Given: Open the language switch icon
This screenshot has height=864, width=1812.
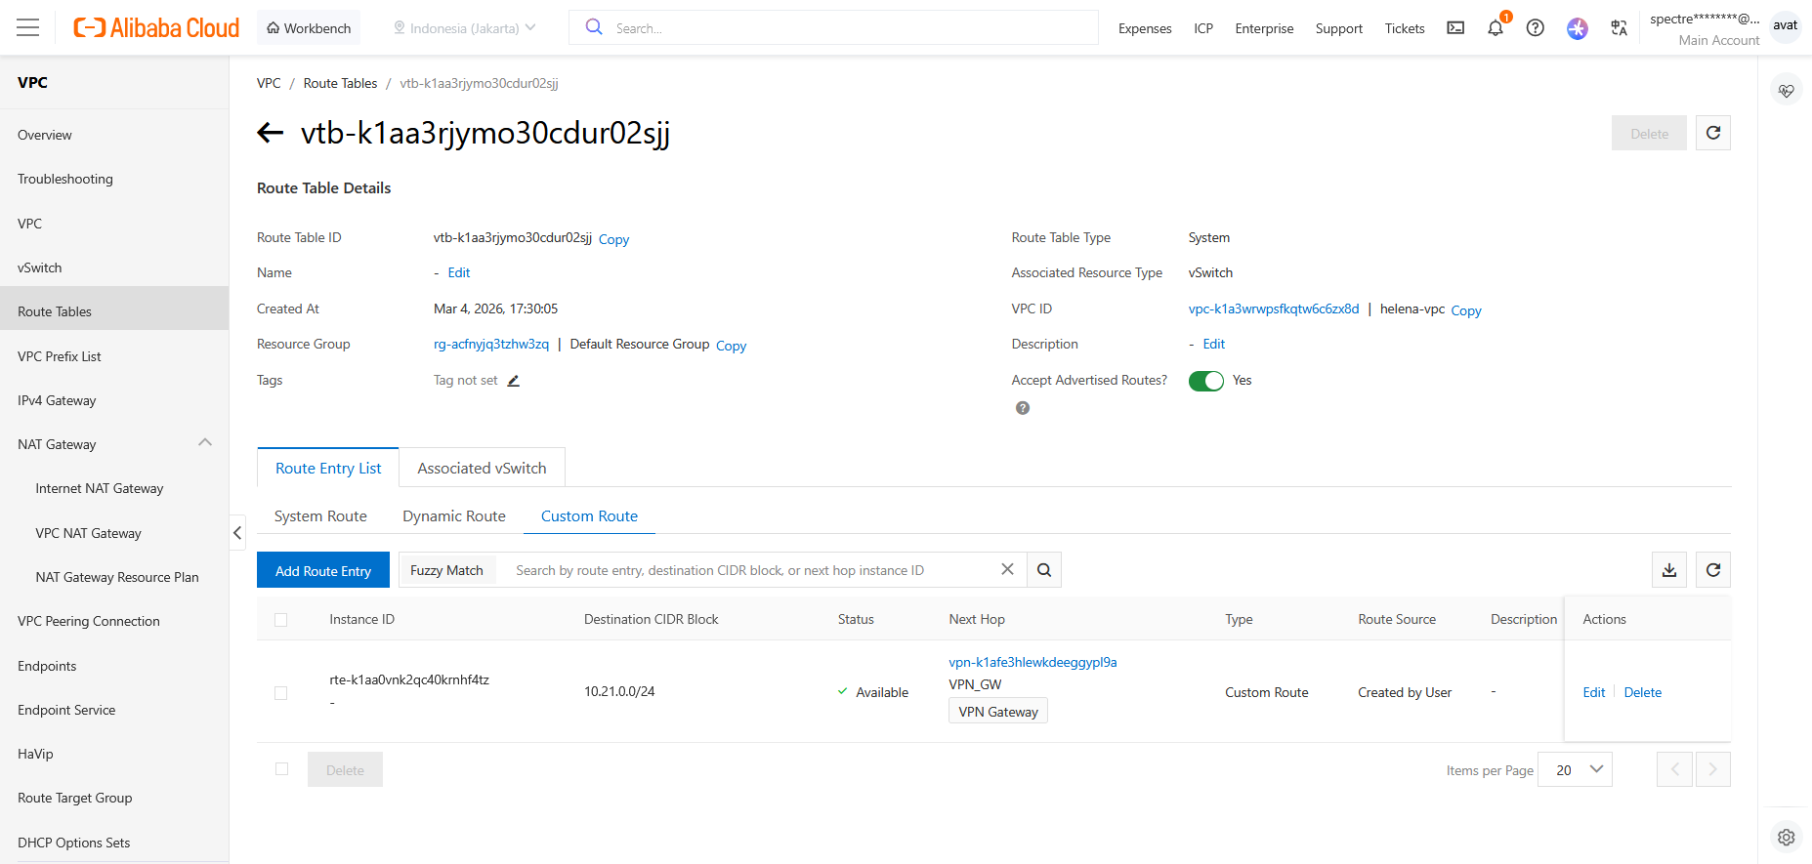Looking at the screenshot, I should [x=1619, y=28].
